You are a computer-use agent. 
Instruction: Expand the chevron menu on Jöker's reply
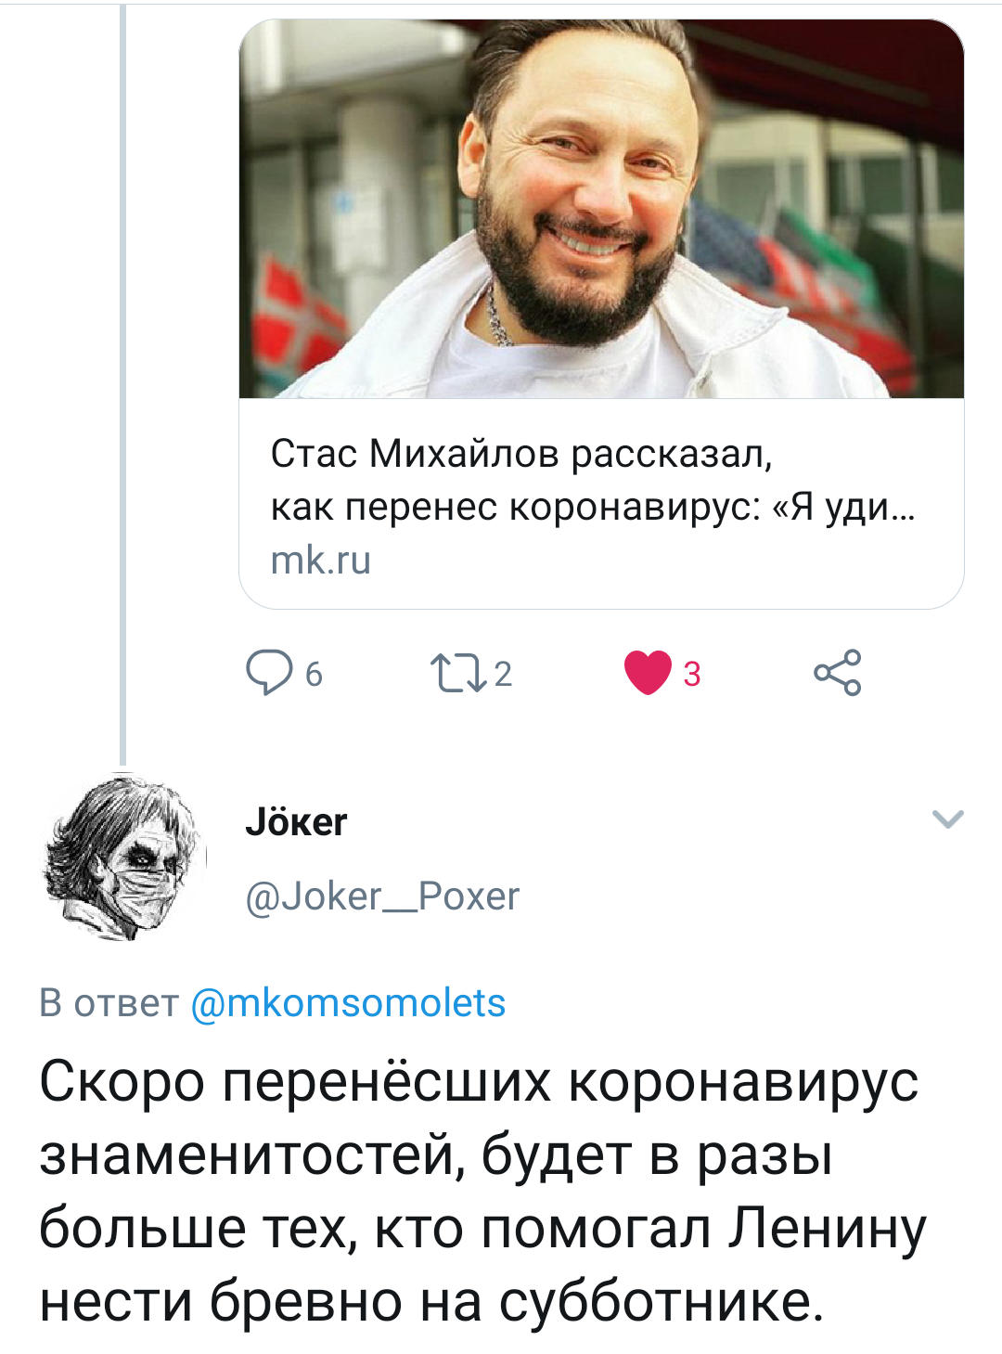coord(947,819)
